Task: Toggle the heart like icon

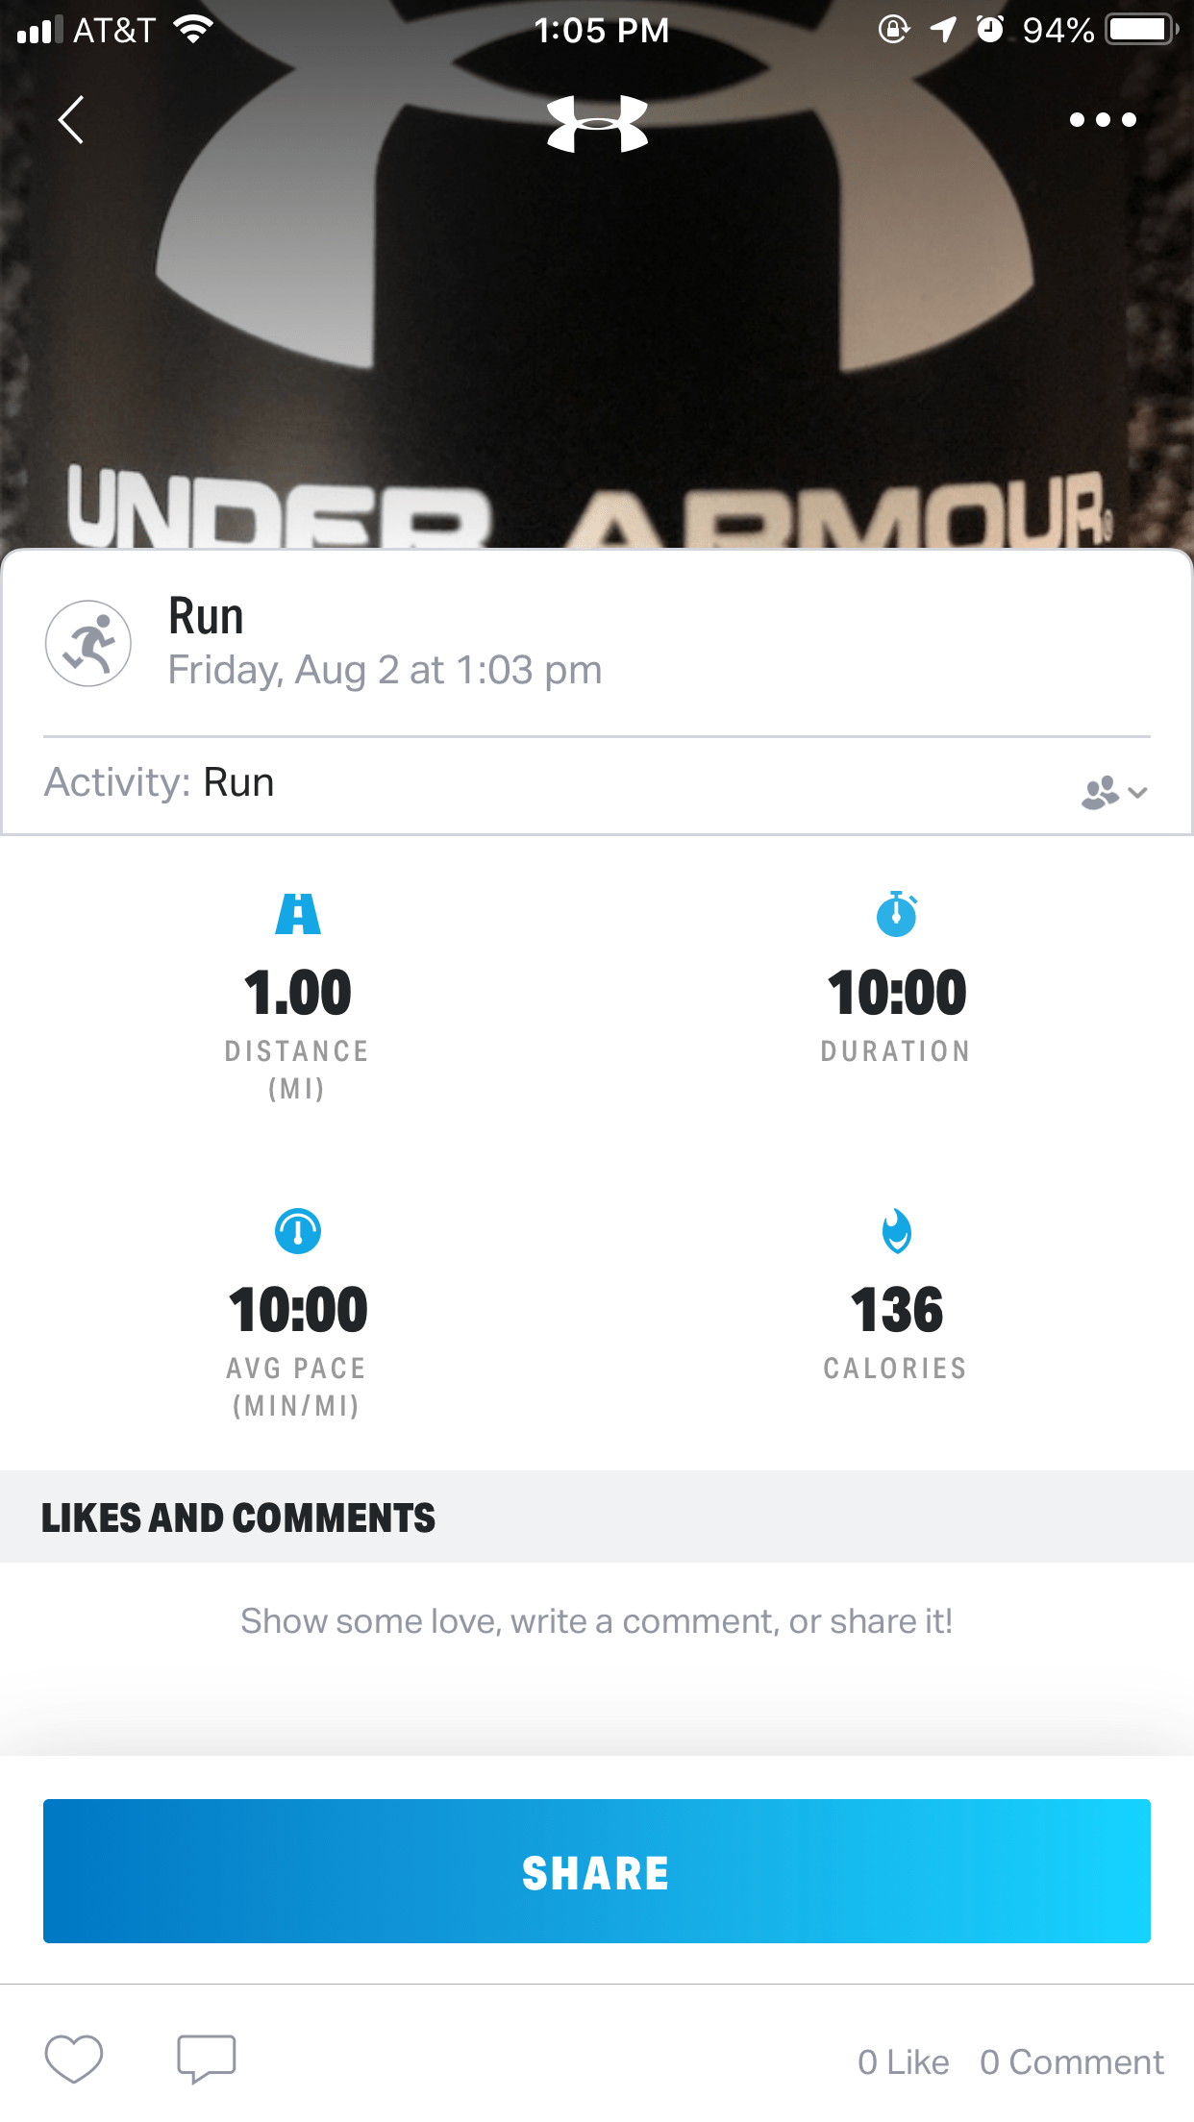Action: 74,2060
